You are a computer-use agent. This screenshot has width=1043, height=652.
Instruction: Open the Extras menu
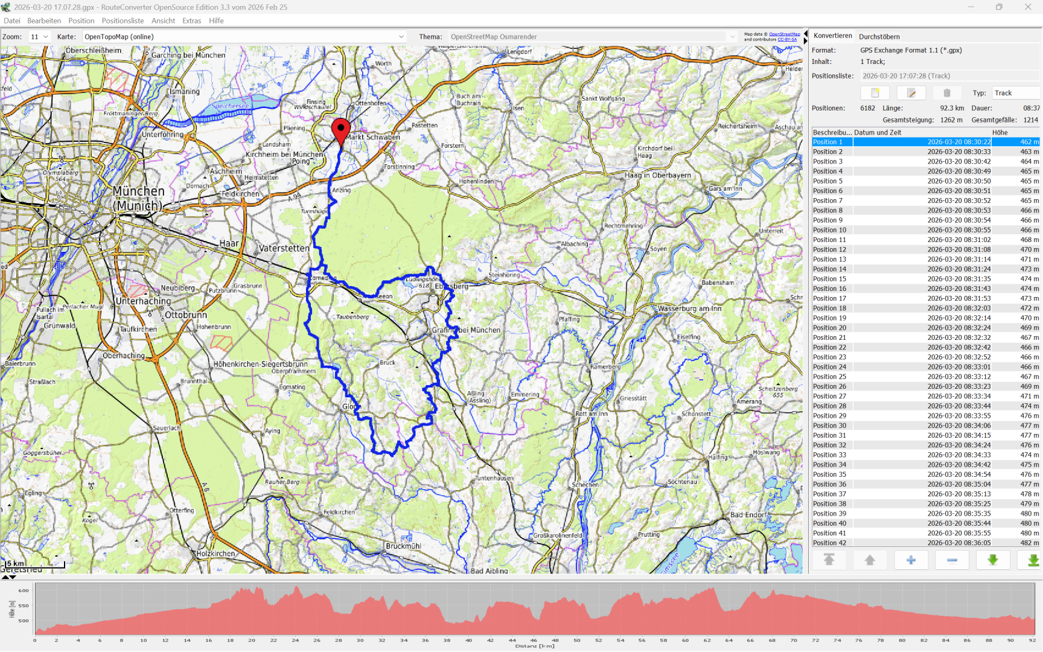(191, 21)
